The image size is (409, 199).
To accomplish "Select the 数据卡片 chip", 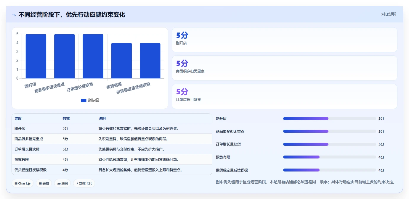I will point(84,183).
